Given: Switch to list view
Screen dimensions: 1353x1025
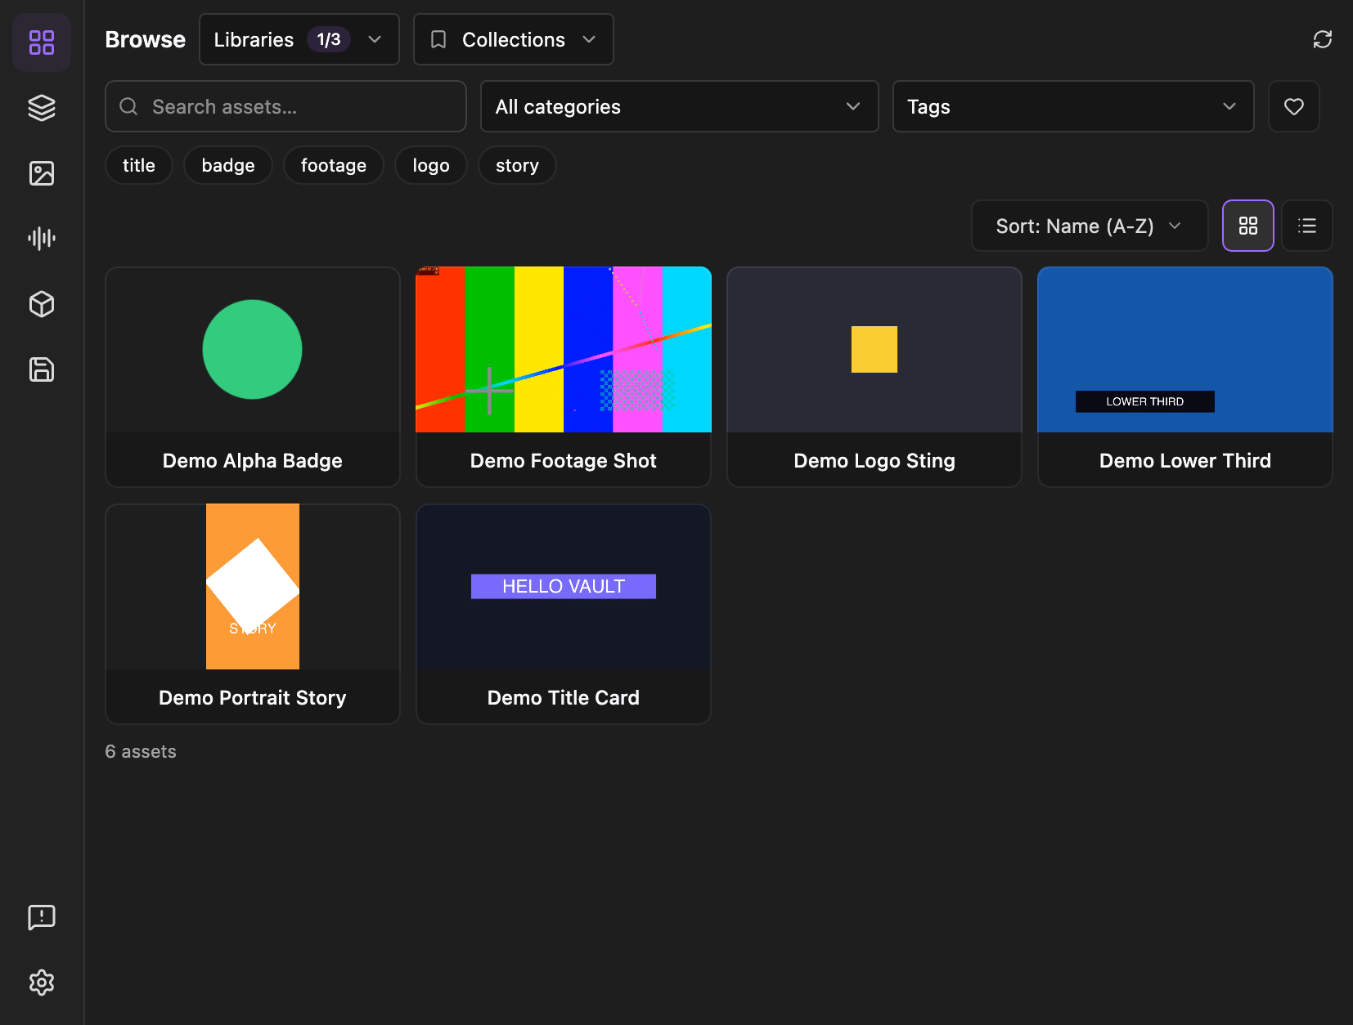Looking at the screenshot, I should tap(1307, 226).
